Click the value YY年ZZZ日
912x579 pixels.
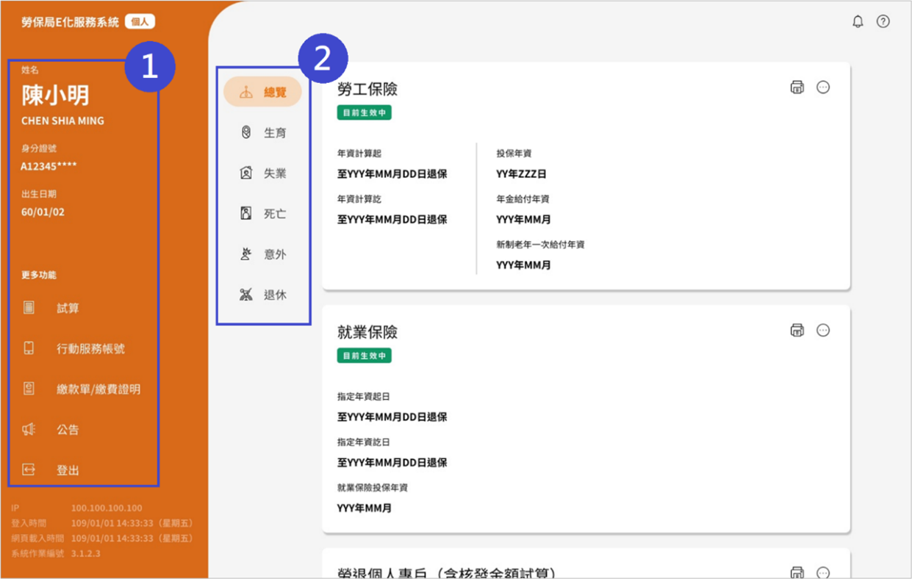521,174
